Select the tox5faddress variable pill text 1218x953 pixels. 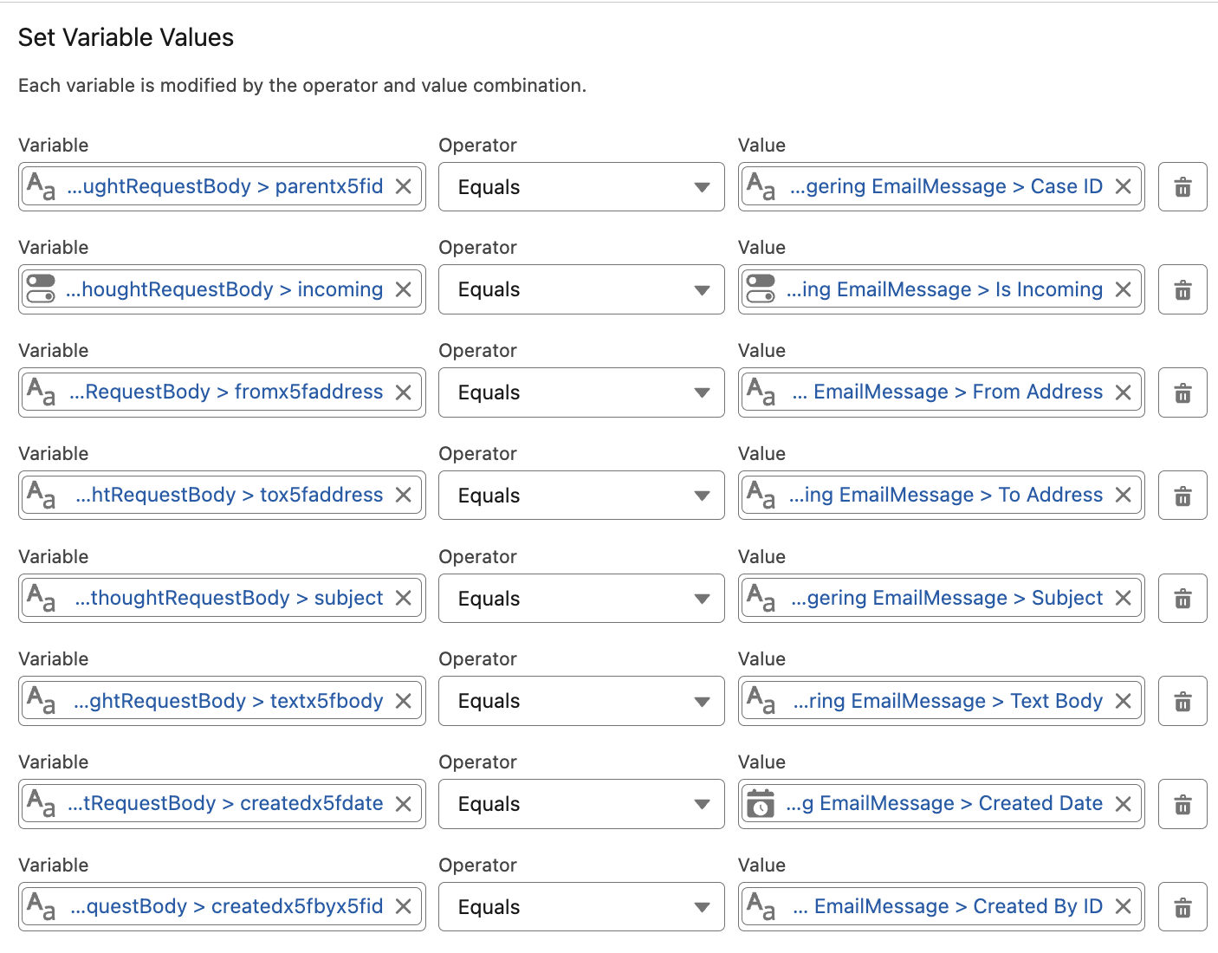click(229, 495)
